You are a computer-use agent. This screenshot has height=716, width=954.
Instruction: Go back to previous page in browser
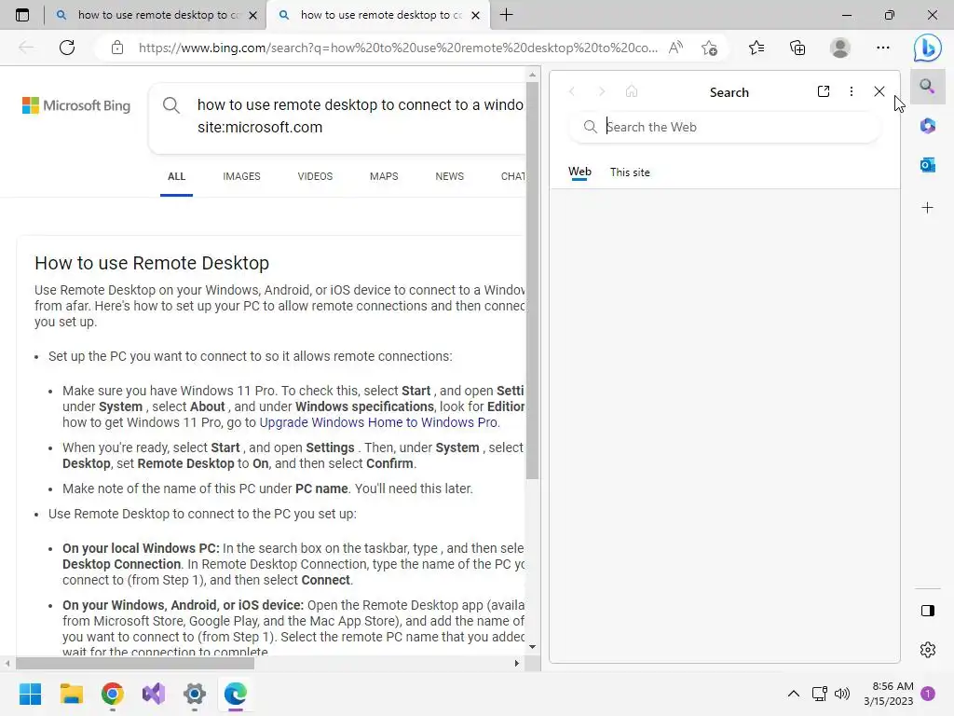[25, 48]
